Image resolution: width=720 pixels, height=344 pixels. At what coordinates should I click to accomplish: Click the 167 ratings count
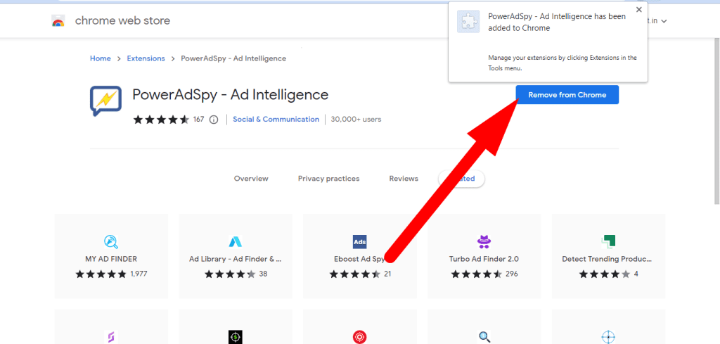tap(198, 120)
